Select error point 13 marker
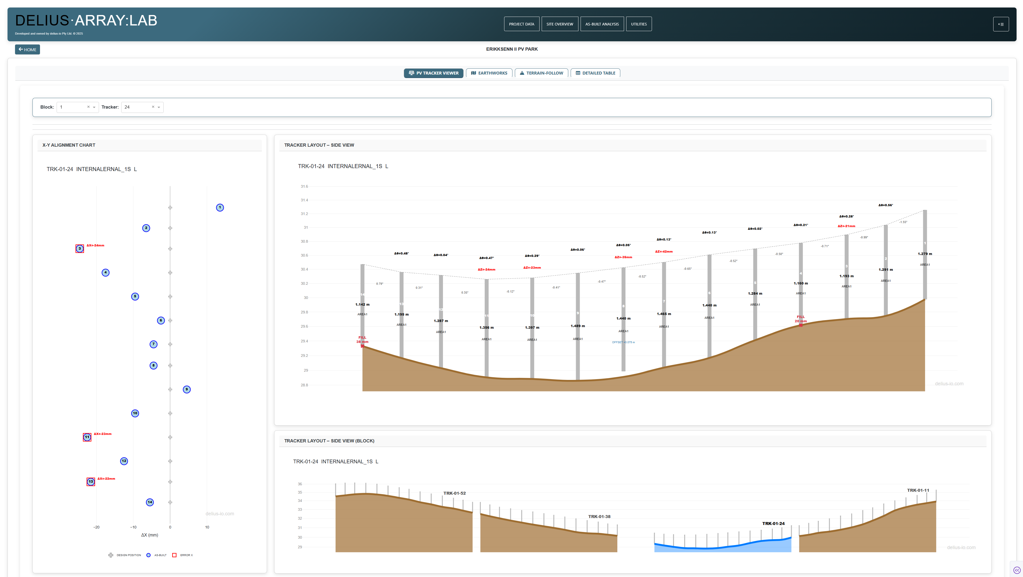Viewport: 1023px width, 577px height. [x=91, y=482]
